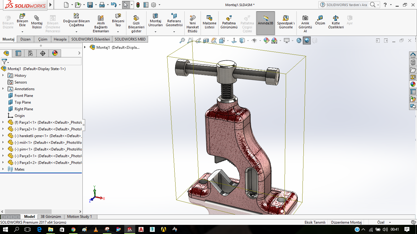The image size is (417, 234).
Task: Click Gizli Bileşenleri göster
Action: tap(136, 24)
